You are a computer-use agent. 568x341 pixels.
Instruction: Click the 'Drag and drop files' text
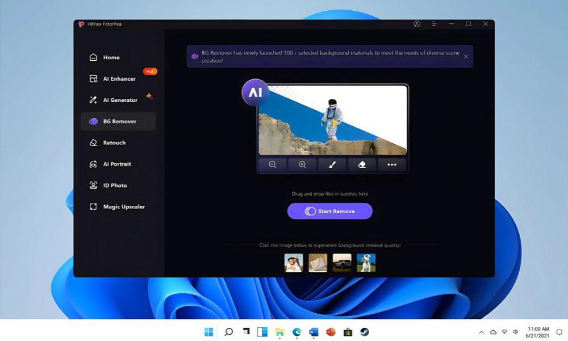329,194
